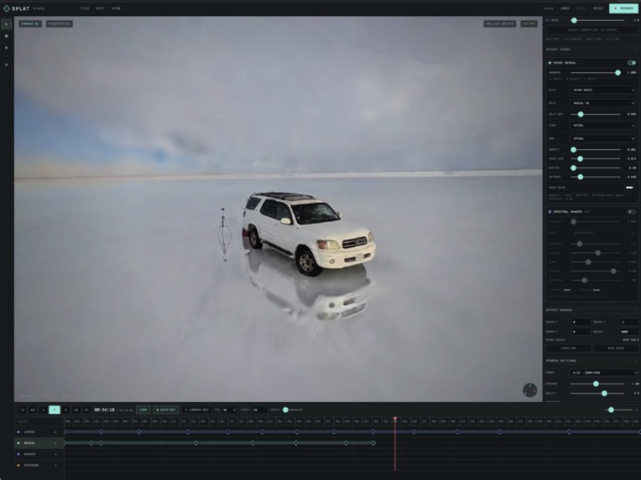Viewport: 641px width, 480px height.
Task: Select the arrow pointer tool in left toolbar
Action: (6, 24)
